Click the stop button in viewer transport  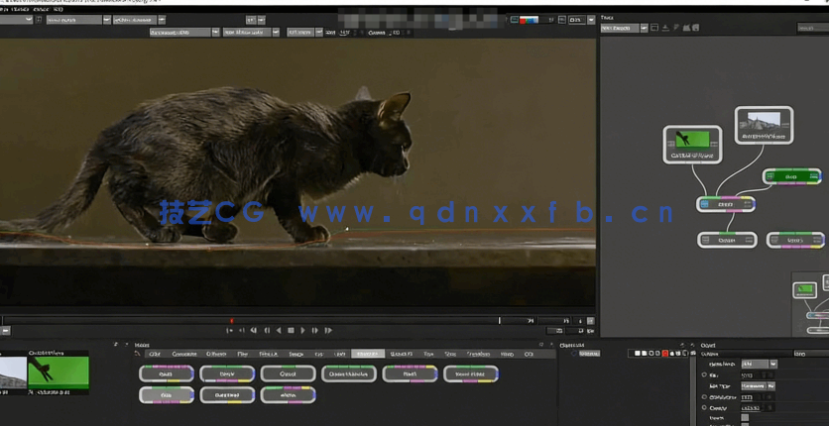click(x=291, y=331)
